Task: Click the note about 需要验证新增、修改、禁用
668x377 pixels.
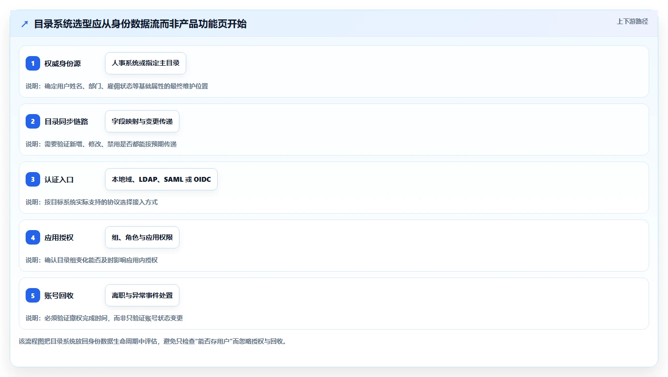Action: (101, 144)
